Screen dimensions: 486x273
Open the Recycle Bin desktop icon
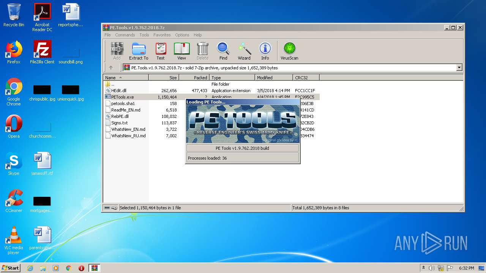pyautogui.click(x=14, y=15)
